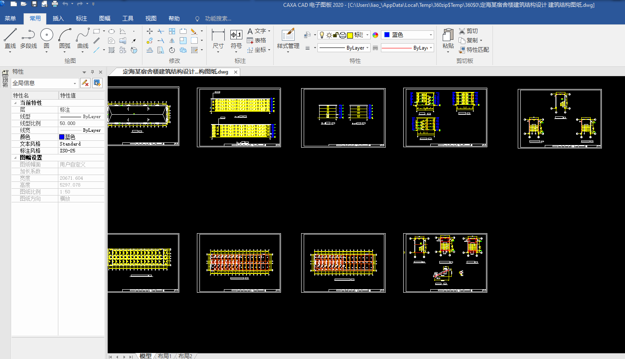Click the 特性匹配 match properties button

[474, 50]
